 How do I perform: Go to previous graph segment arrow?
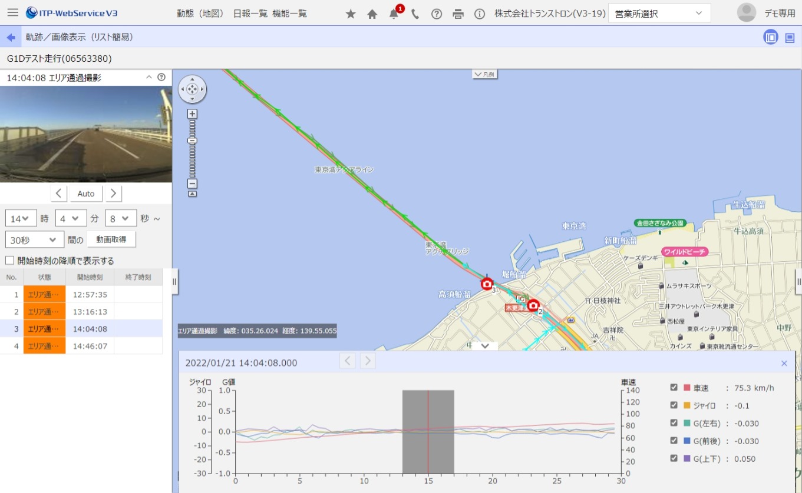click(x=348, y=361)
